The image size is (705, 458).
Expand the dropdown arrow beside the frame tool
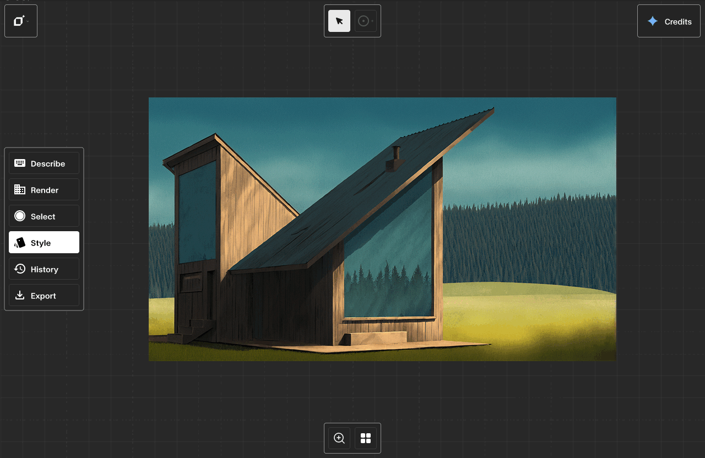[x=28, y=21]
